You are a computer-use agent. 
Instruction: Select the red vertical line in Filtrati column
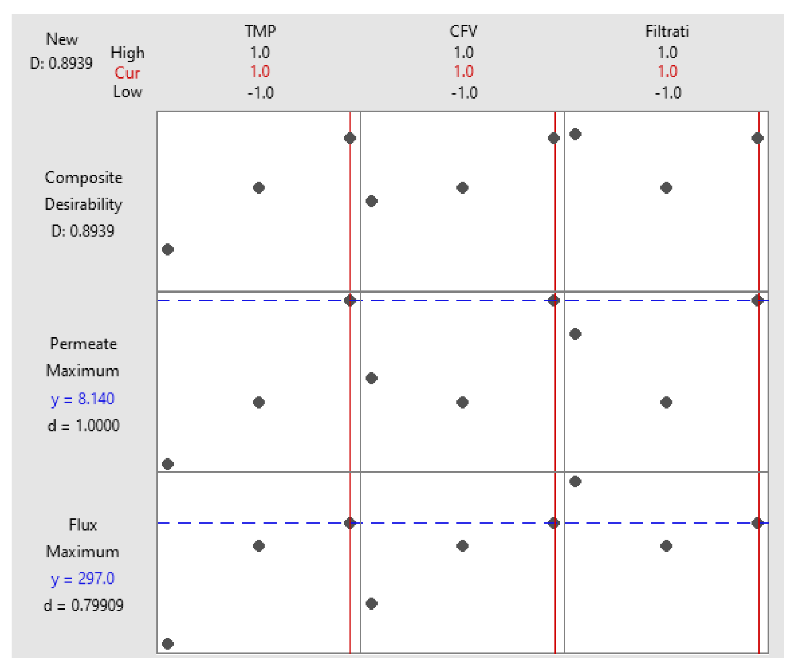pyautogui.click(x=758, y=370)
